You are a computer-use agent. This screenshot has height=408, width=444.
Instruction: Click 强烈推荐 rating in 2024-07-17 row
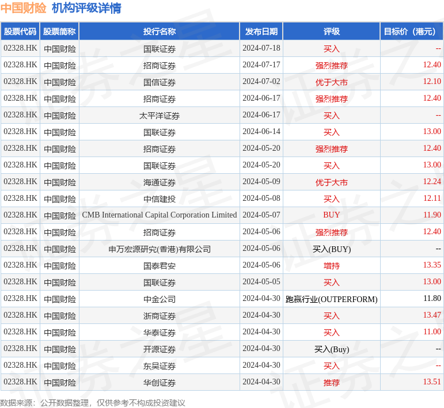332,66
